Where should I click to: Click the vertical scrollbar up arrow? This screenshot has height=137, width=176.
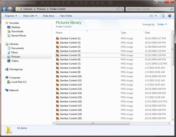click(x=172, y=32)
